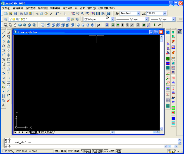184x154 pixels.
Task: Open the ByLayer linetype dropdown
Action: [147, 19]
